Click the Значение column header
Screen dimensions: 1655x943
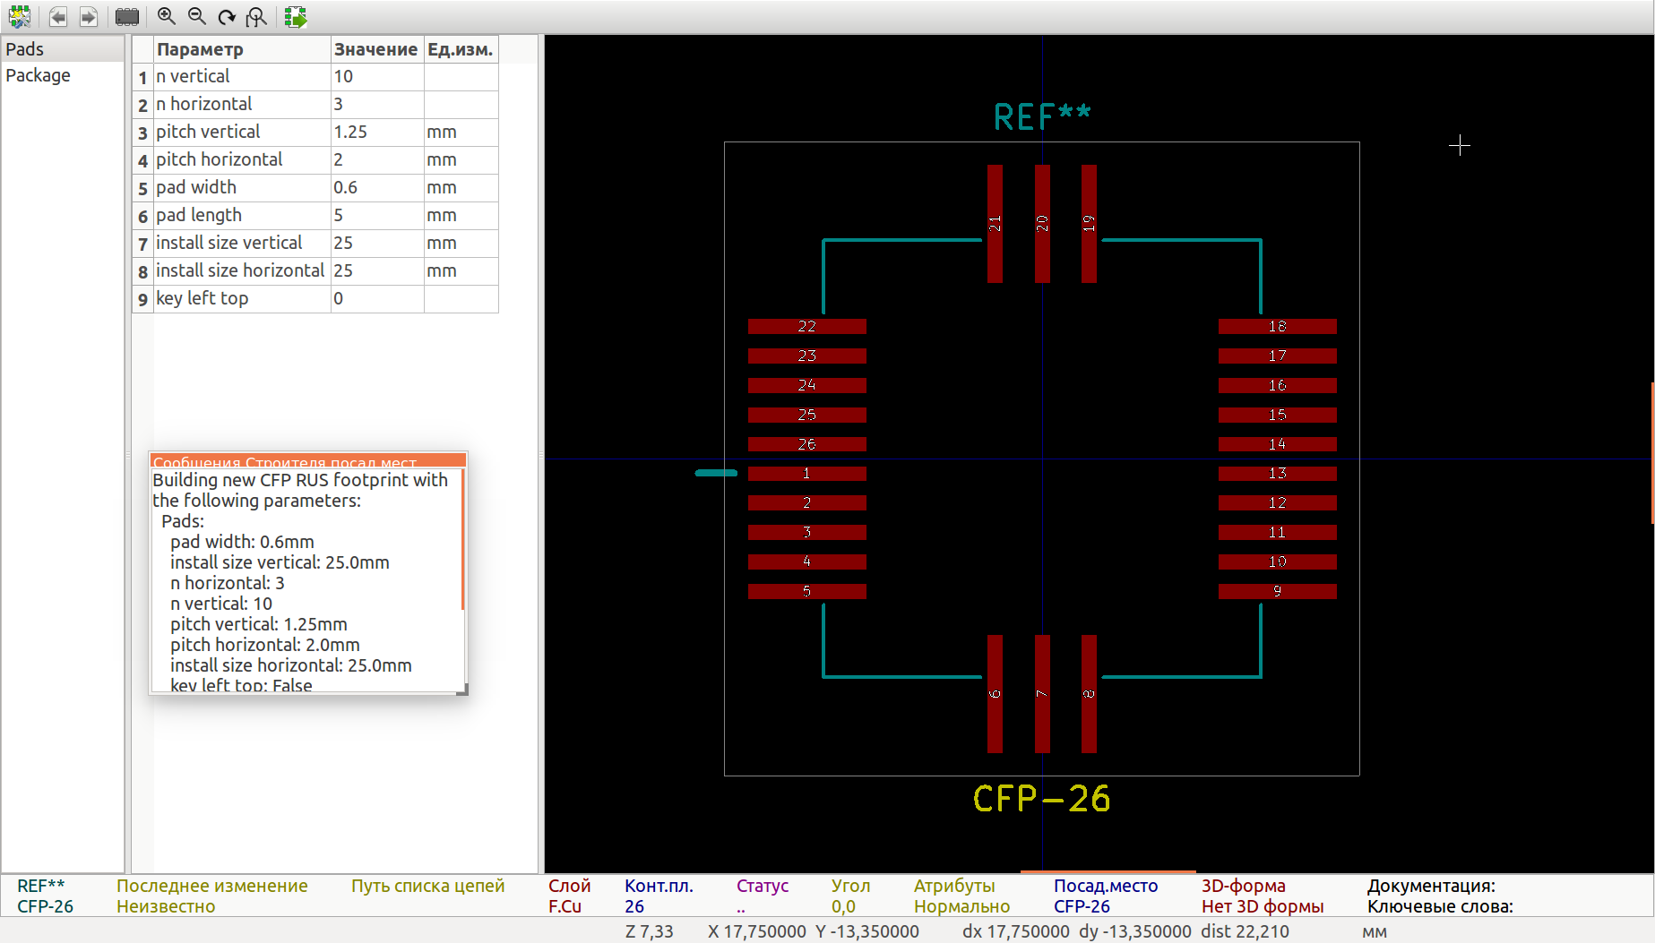click(x=375, y=49)
